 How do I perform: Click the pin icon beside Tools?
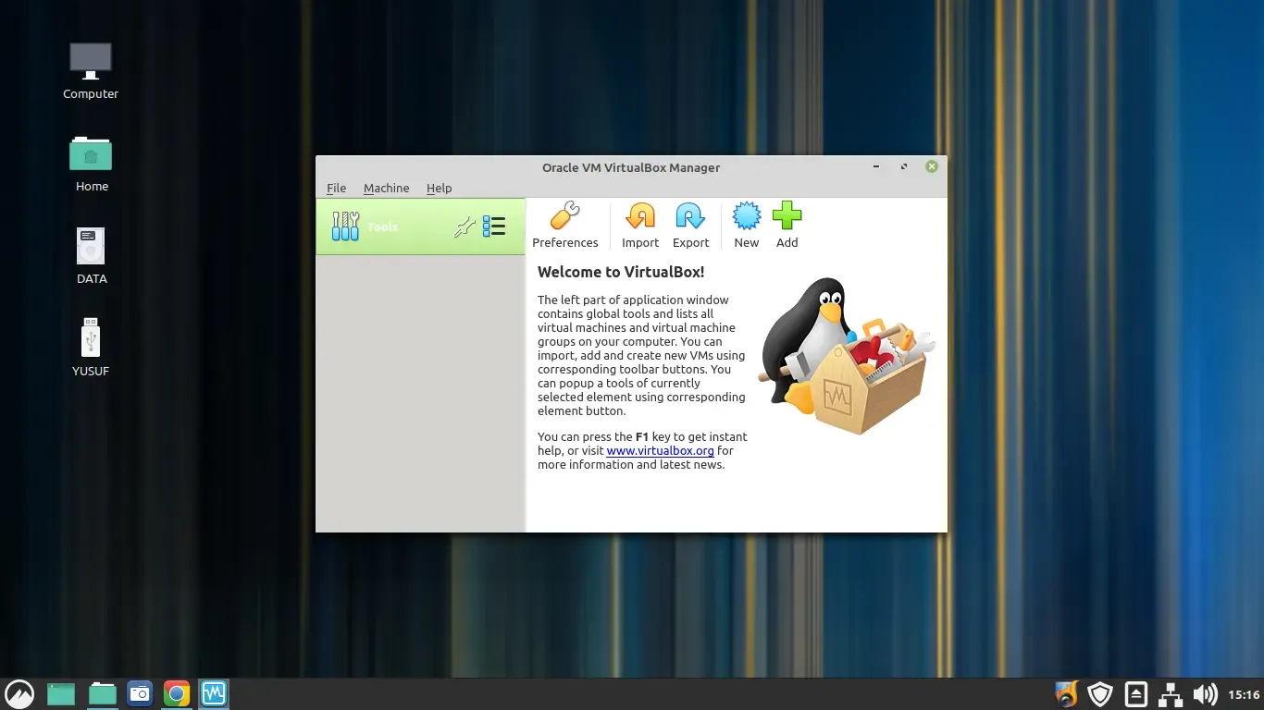pos(465,226)
